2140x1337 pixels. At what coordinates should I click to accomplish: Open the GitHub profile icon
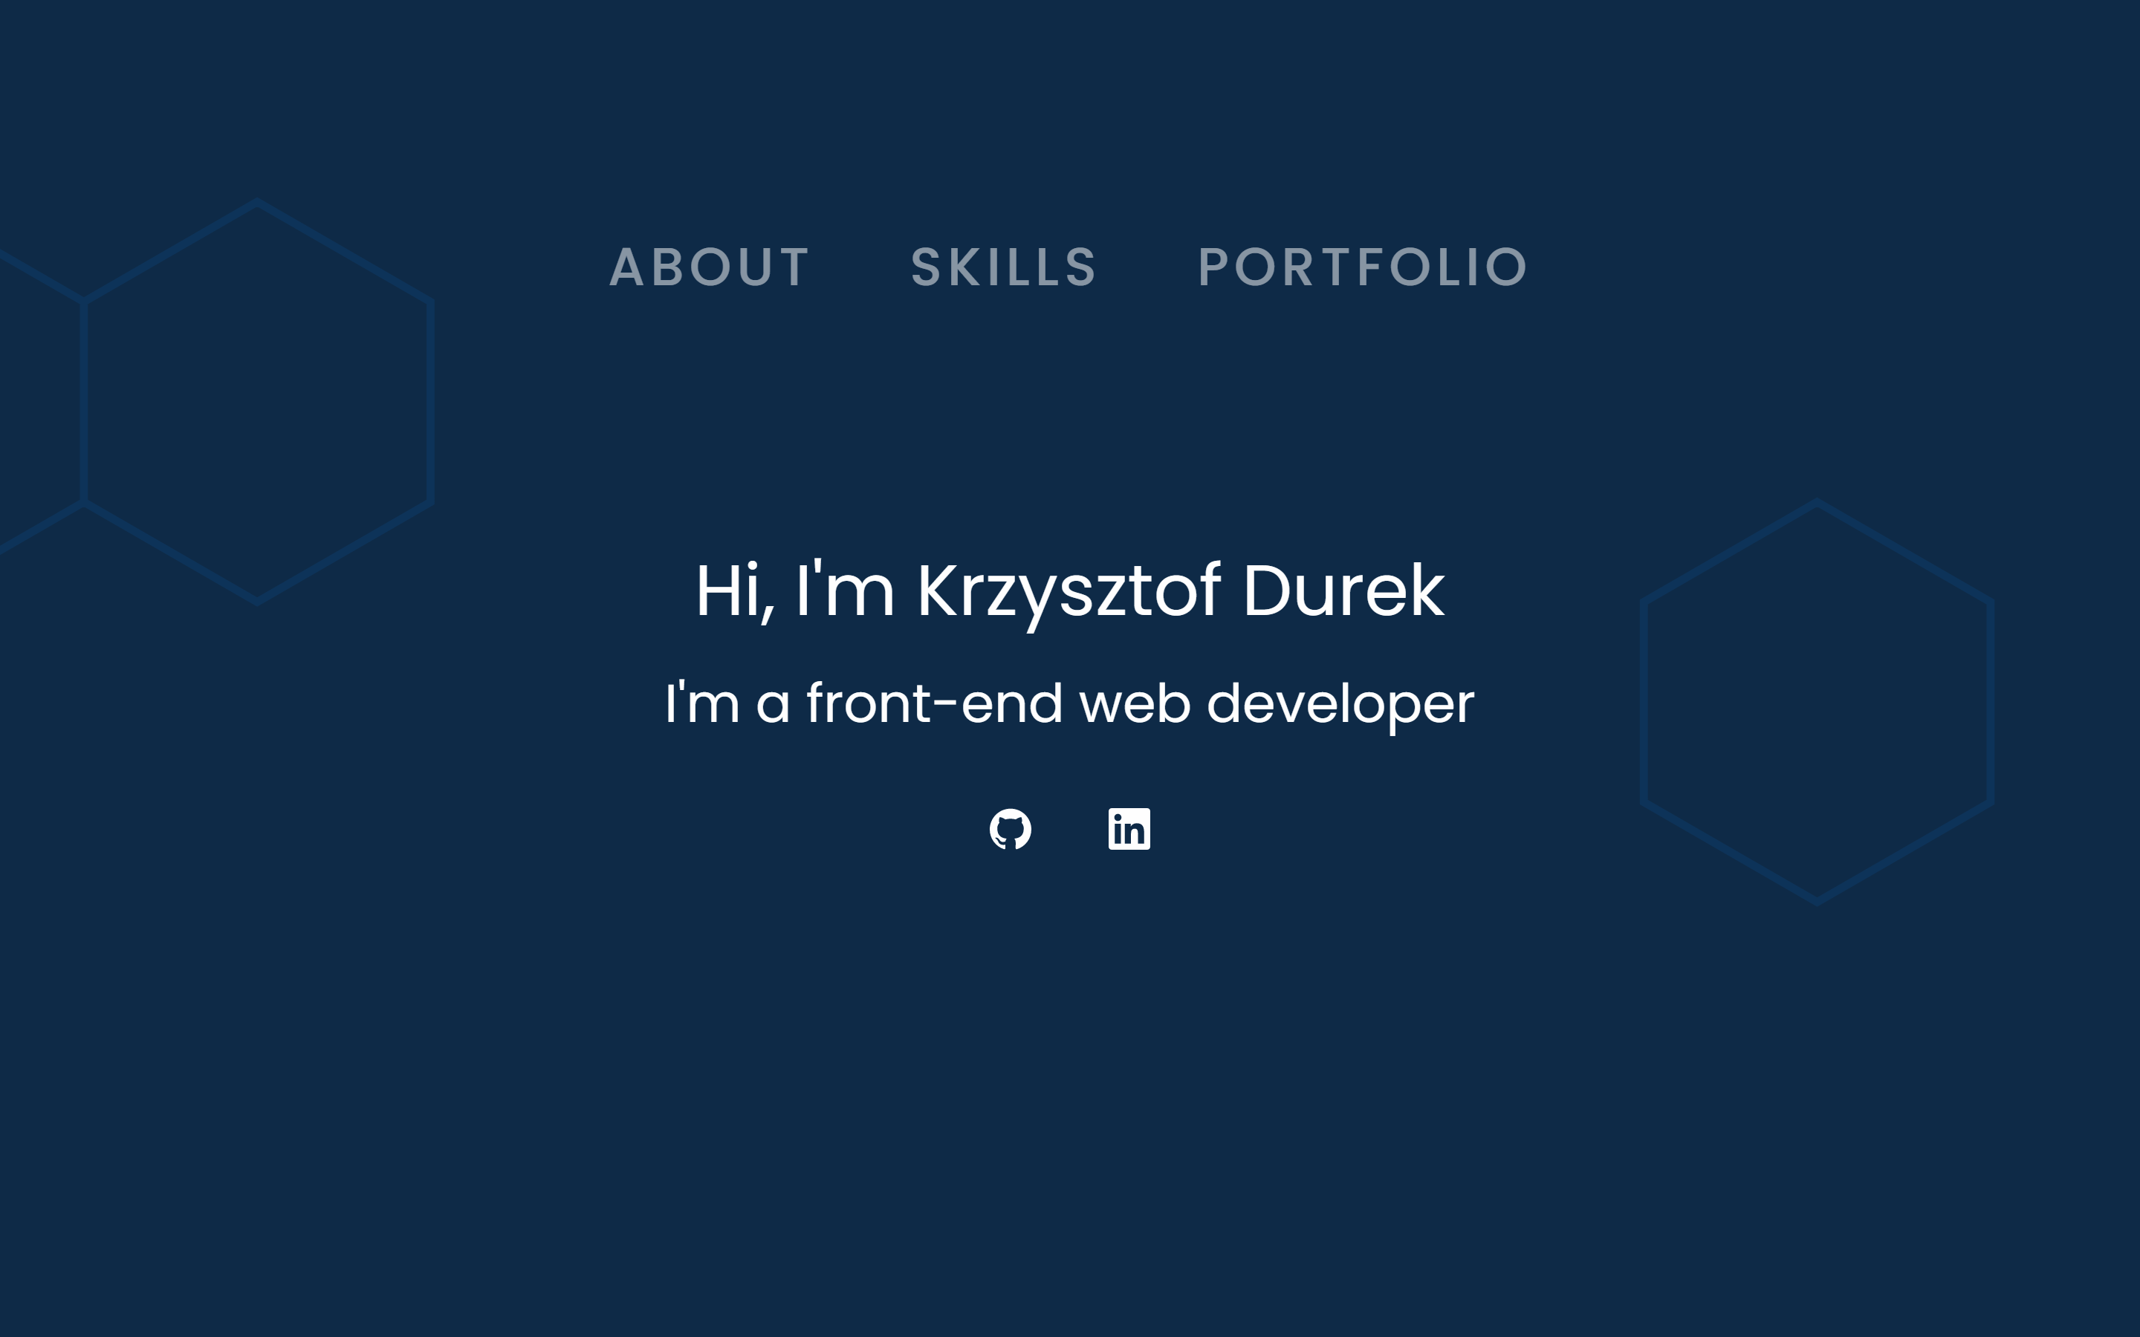pos(1010,828)
